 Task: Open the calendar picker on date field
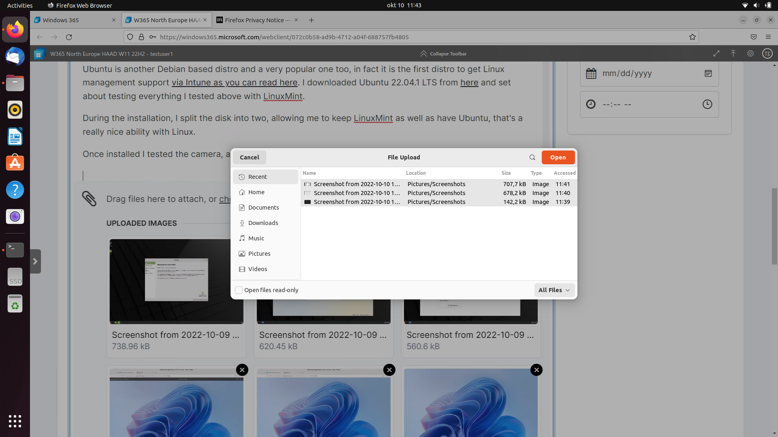[708, 74]
